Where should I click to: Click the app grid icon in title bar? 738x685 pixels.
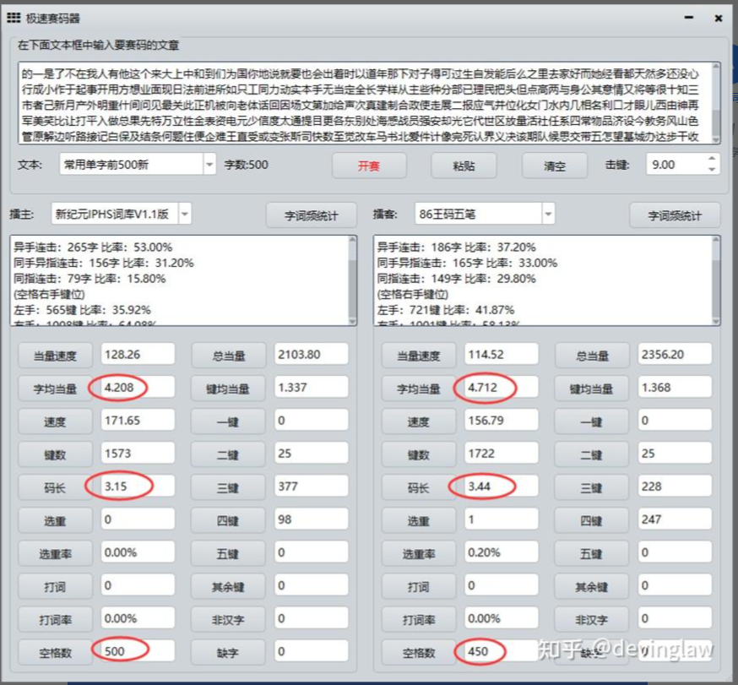(14, 17)
